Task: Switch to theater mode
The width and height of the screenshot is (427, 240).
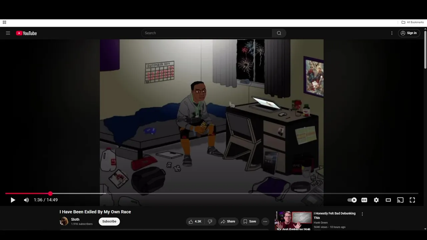Action: point(388,200)
